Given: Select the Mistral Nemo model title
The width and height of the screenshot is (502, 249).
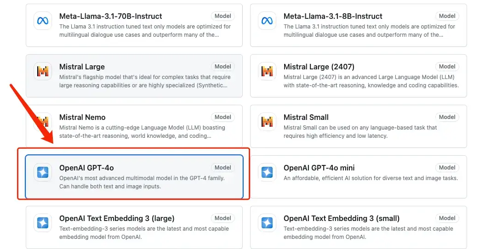Looking at the screenshot, I should [x=82, y=118].
